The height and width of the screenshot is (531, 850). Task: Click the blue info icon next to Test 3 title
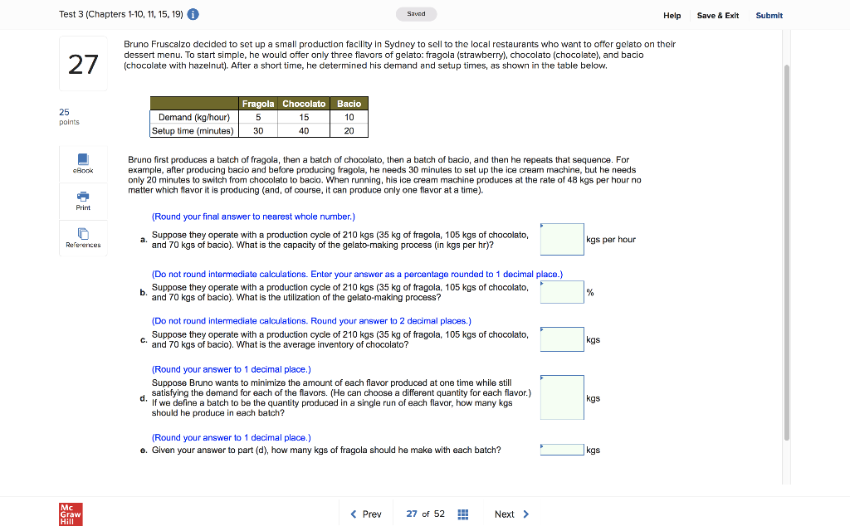pos(193,15)
